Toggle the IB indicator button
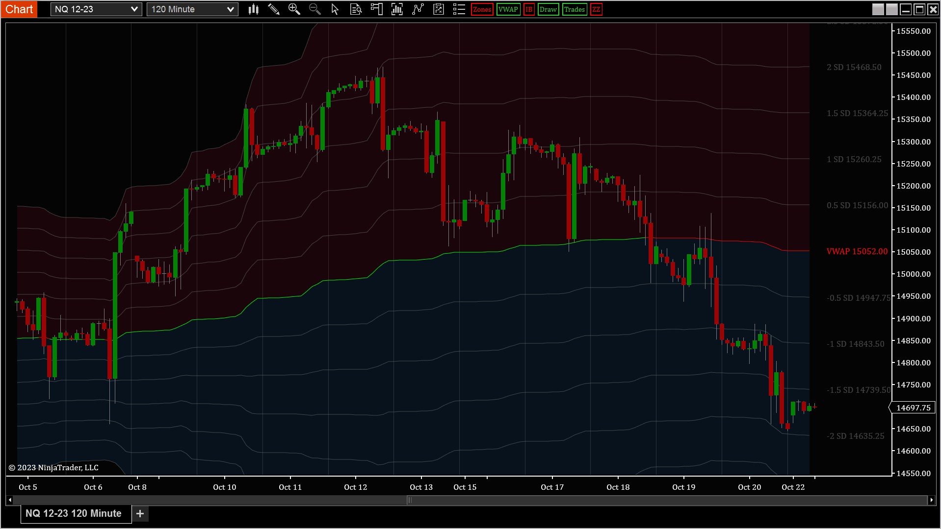Screen dimensions: 941x529 tap(529, 9)
